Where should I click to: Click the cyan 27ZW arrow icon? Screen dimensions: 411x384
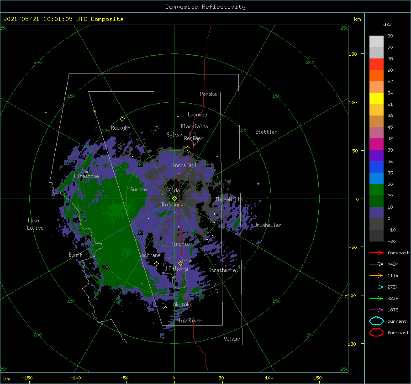pos(376,287)
